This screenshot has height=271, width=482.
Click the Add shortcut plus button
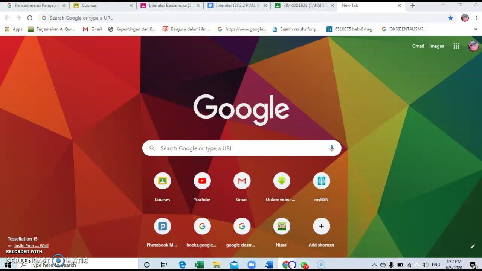pyautogui.click(x=321, y=226)
